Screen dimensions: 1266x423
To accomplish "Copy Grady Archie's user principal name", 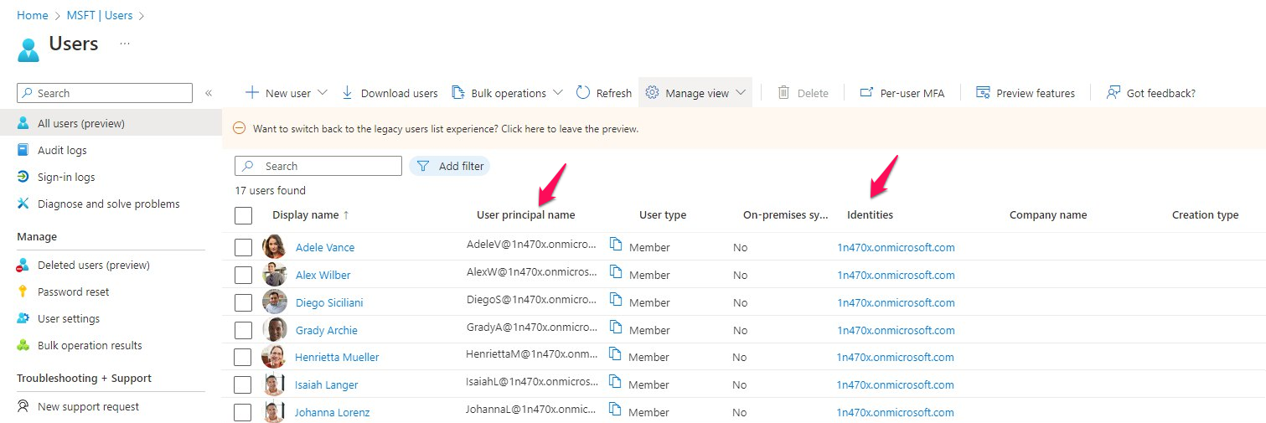I will 616,328.
